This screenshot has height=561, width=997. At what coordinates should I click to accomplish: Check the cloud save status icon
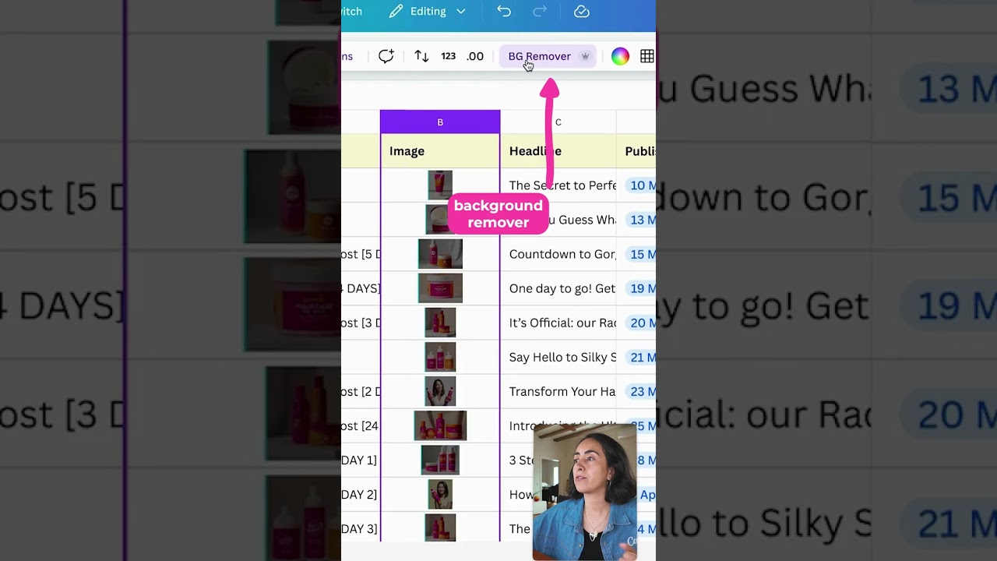point(582,12)
